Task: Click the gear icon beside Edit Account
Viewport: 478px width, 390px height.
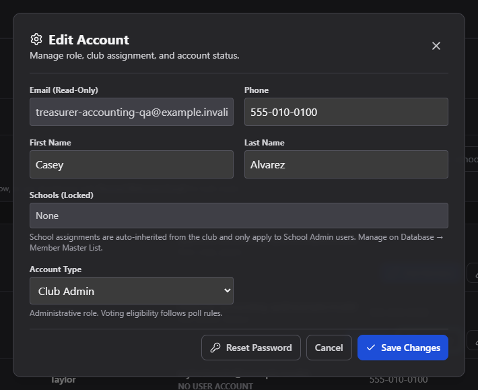Action: click(36, 39)
